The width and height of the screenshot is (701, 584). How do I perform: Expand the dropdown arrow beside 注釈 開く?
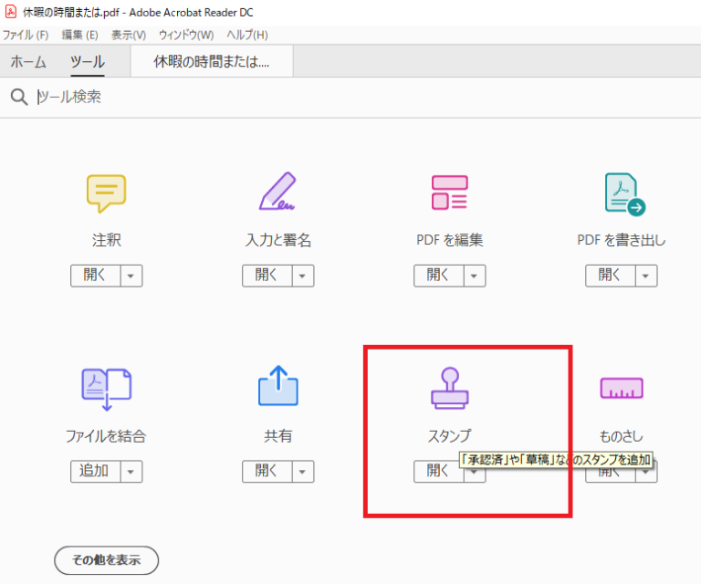coord(131,276)
